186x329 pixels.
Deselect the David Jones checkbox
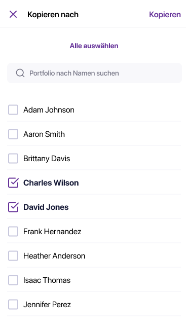13,207
